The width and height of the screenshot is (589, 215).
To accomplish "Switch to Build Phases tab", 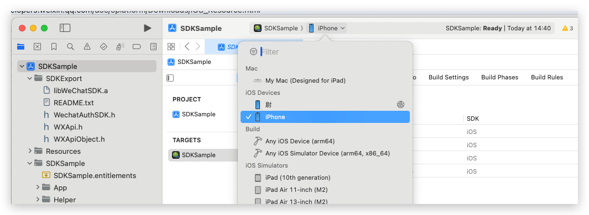I will pyautogui.click(x=499, y=77).
